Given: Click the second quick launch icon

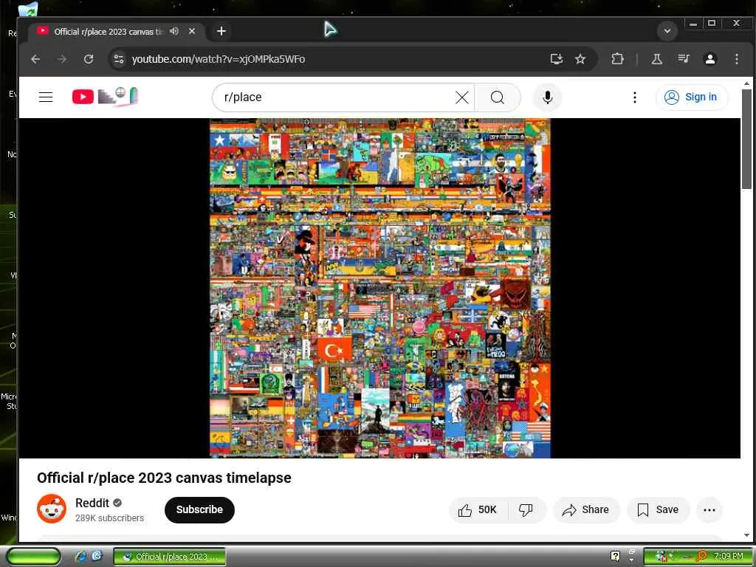Looking at the screenshot, I should point(97,556).
